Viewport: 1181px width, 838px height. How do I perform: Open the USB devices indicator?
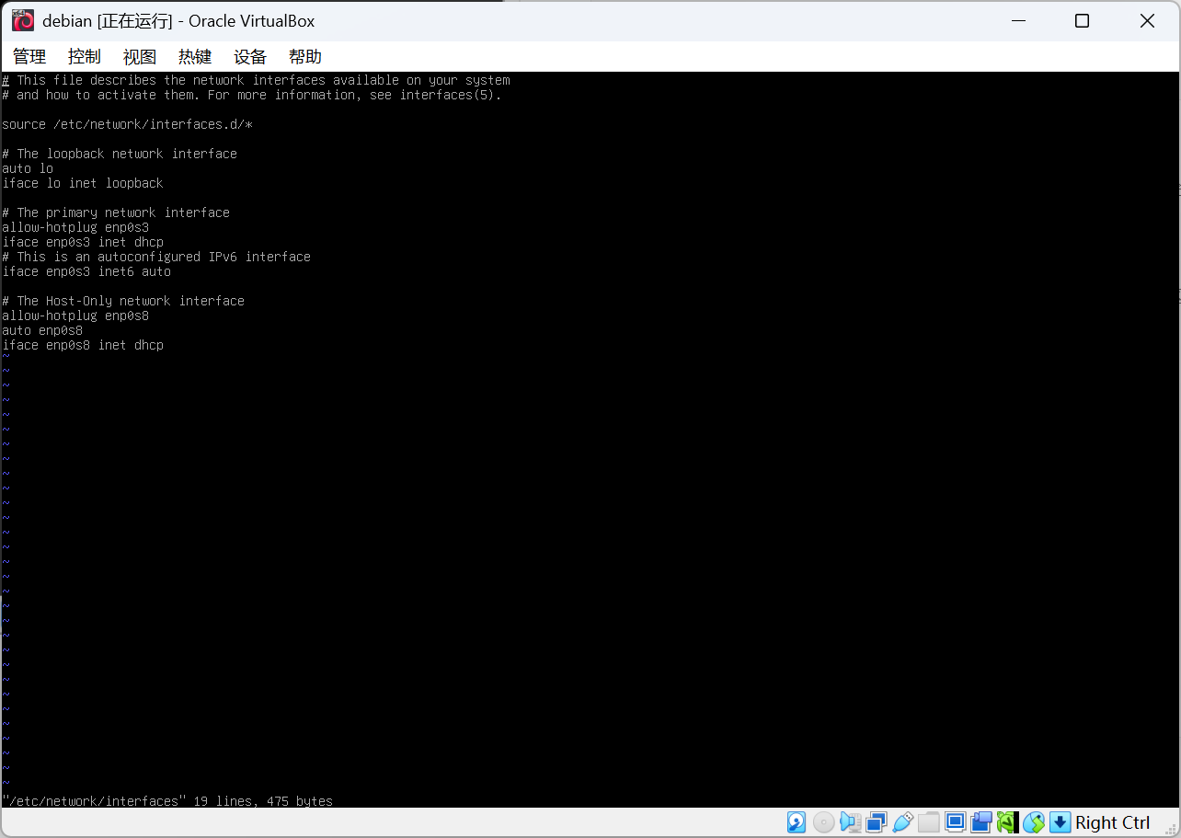click(x=902, y=822)
